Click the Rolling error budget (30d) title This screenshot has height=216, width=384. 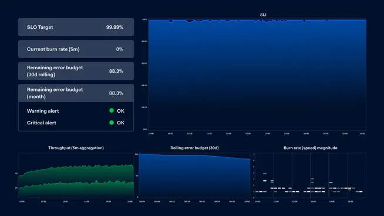194,148
